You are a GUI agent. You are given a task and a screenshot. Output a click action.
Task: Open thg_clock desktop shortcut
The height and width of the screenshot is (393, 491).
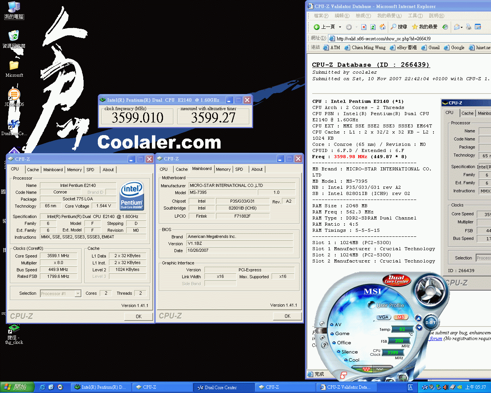point(14,334)
